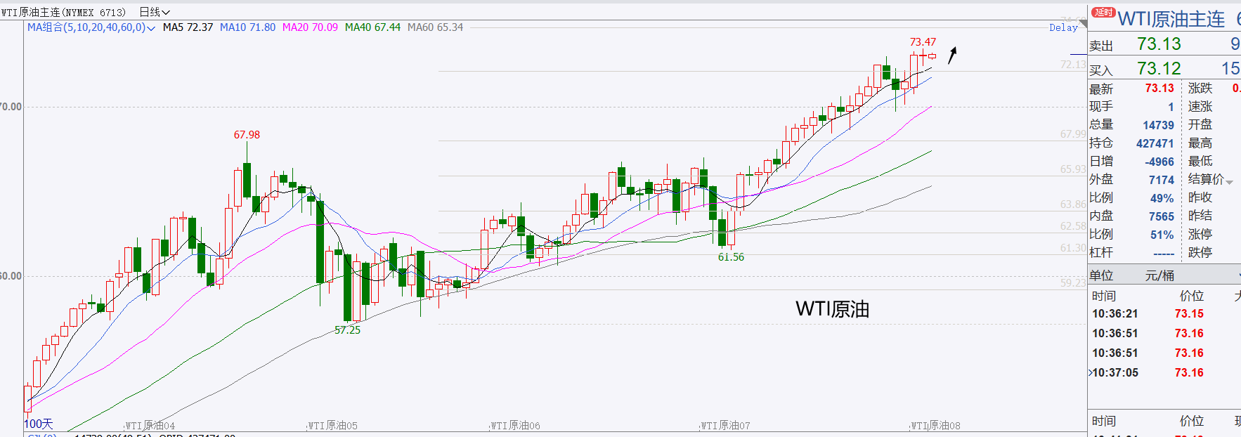Click the 73.15 price in tick list
1241x437 pixels.
(1189, 313)
